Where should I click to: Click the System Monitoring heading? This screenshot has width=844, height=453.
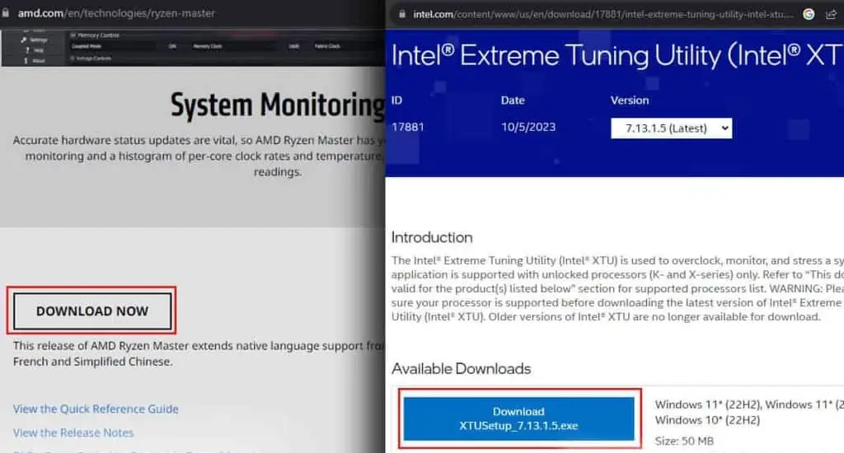coord(278,105)
